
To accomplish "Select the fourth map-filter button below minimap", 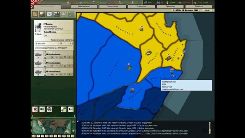I will click(47, 136).
